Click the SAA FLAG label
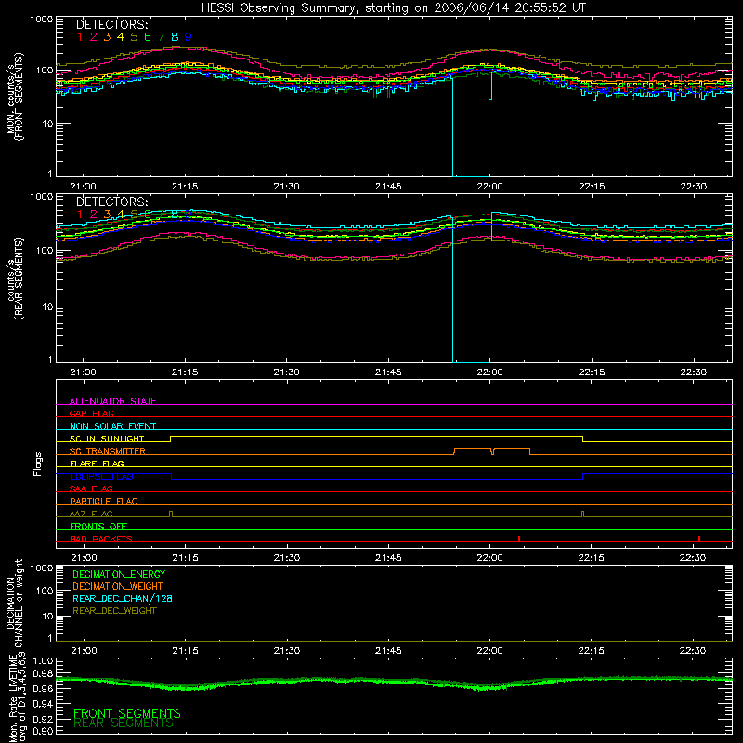This screenshot has width=743, height=743. tap(91, 489)
